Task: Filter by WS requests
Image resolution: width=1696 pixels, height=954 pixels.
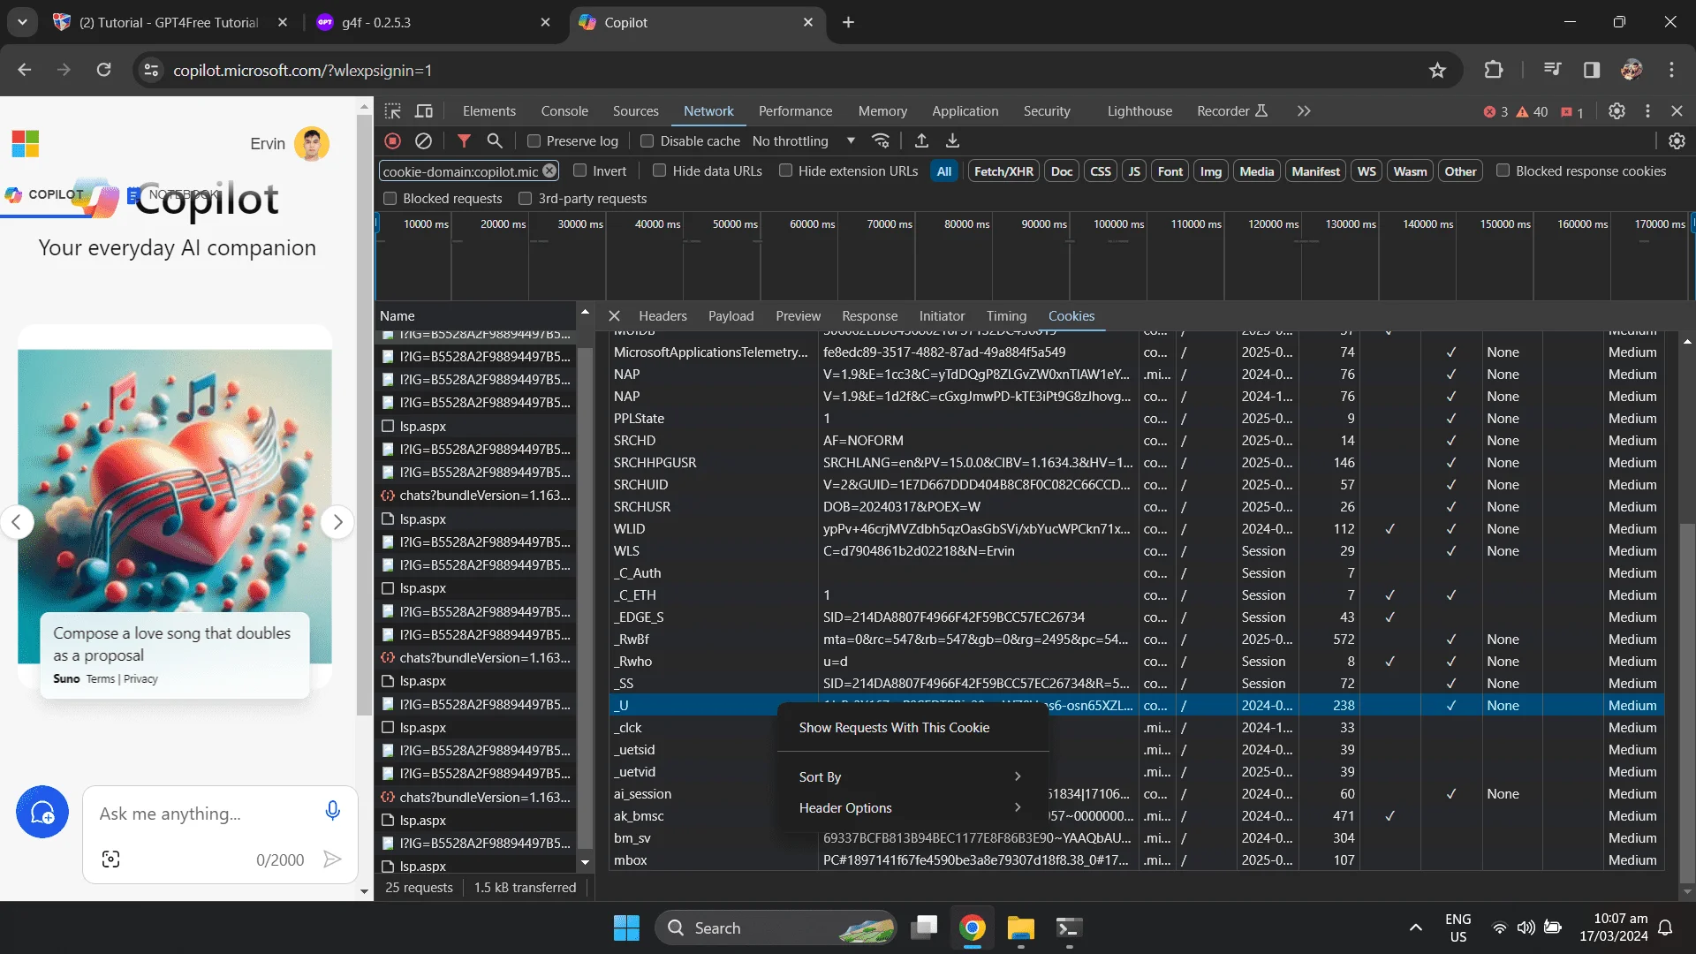Action: point(1367,171)
